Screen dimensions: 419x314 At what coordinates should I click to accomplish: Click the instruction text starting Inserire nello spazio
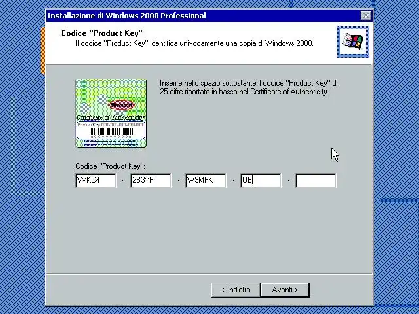click(249, 87)
